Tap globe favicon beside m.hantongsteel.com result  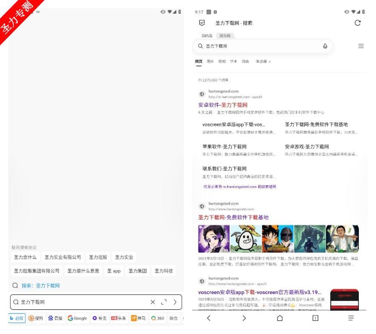point(202,94)
